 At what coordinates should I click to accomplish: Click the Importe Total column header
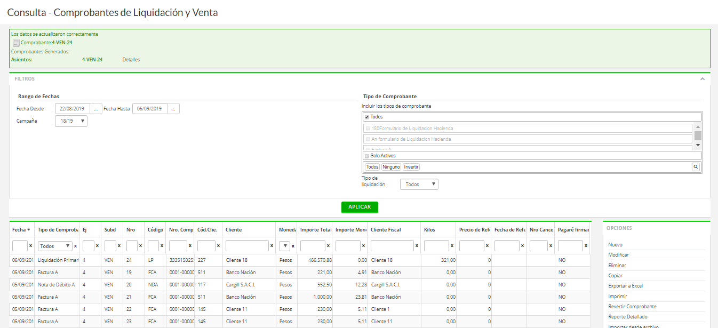[x=315, y=230]
